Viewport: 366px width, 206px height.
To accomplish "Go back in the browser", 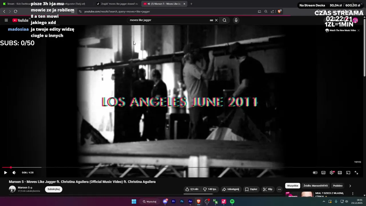I will [4, 11].
